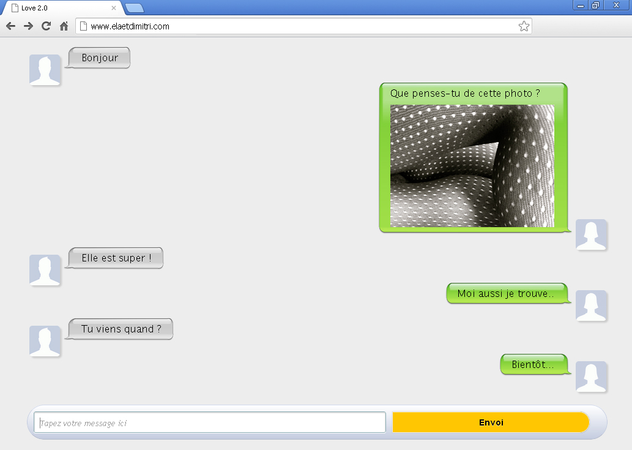Select the Bonjour message bubble
Viewport: 632px width, 450px height.
(99, 58)
